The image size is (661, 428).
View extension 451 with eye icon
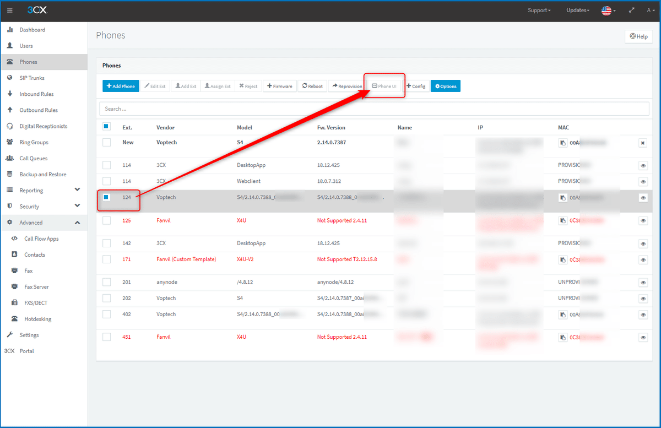click(x=643, y=337)
